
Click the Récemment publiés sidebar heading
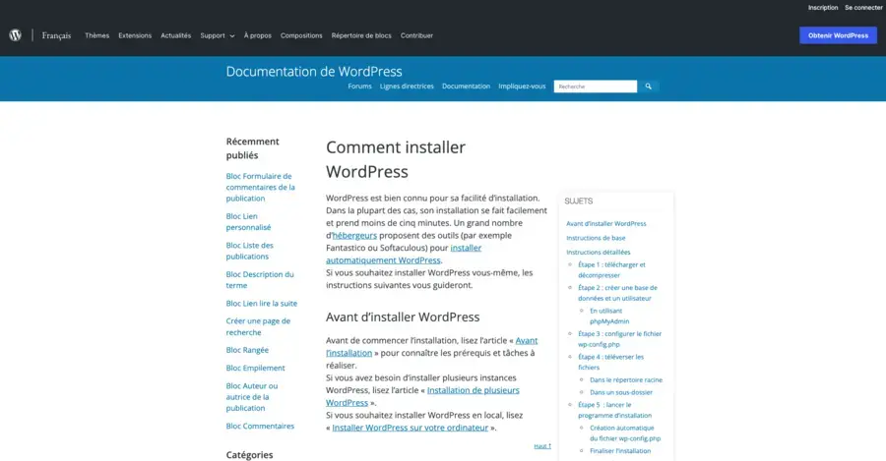[x=253, y=148]
